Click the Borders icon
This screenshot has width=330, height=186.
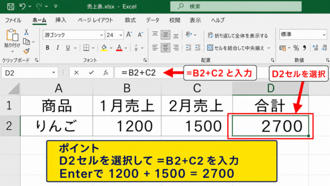86,48
